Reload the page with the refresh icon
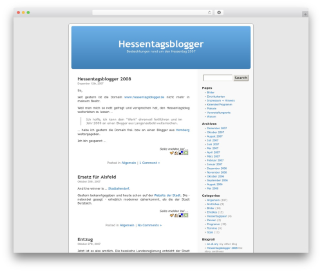322x272 pixels. [209, 13]
